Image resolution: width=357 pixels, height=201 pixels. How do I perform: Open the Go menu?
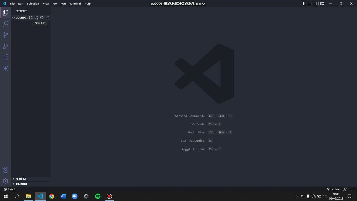[x=55, y=4]
